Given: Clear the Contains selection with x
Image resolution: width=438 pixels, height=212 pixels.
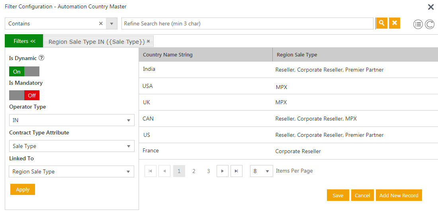Looking at the screenshot, I should (101, 23).
